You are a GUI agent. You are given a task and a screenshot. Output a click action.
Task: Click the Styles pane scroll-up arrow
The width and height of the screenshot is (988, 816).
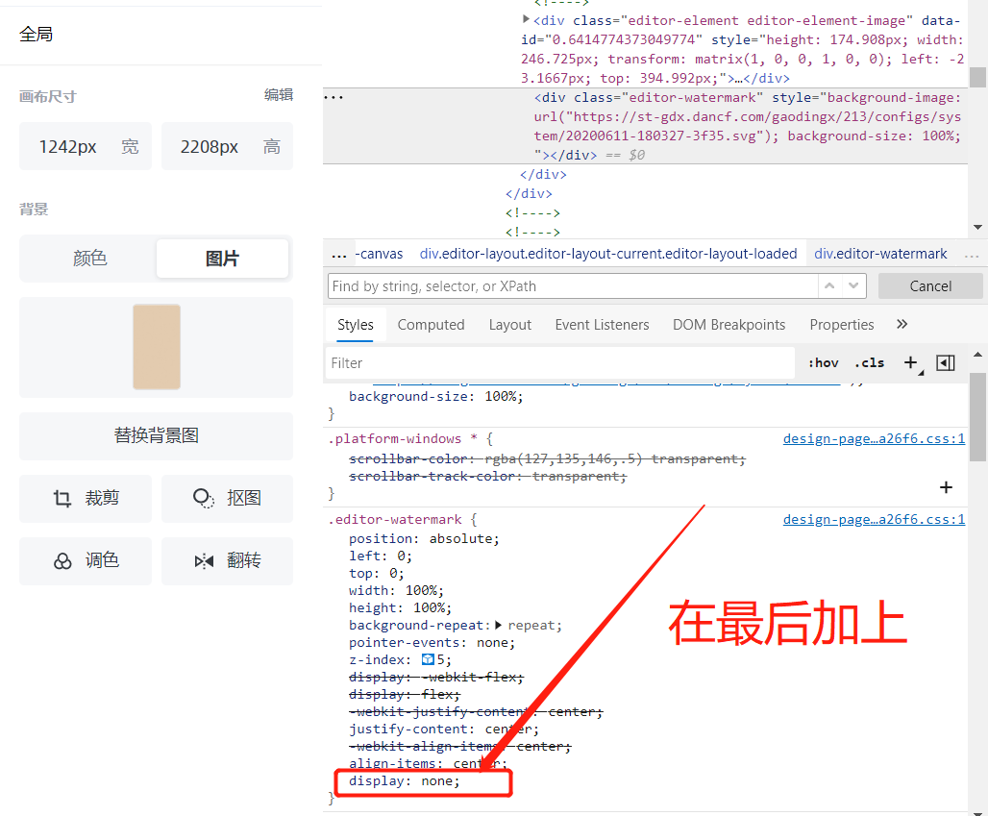tap(978, 355)
